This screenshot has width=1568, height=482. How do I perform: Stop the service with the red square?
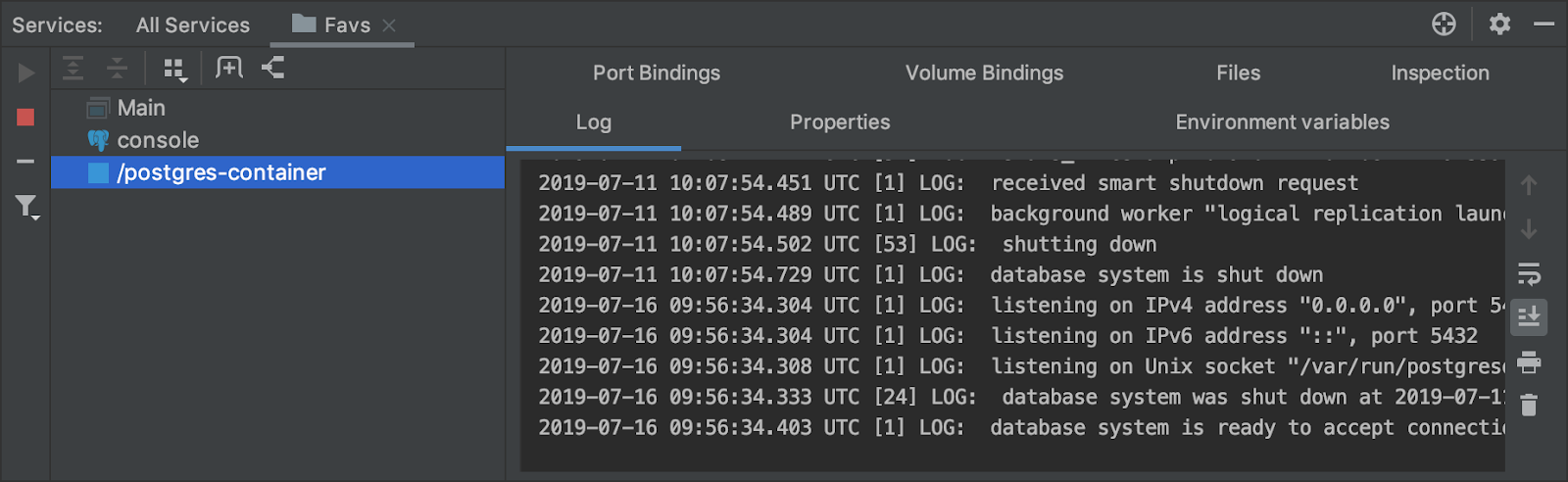26,118
